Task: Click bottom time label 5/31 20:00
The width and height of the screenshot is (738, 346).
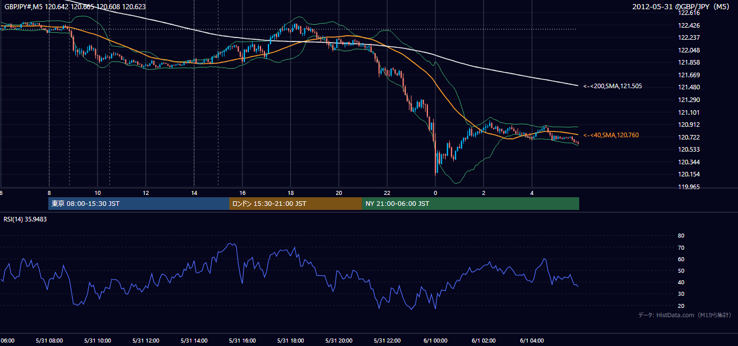Action: [x=339, y=341]
